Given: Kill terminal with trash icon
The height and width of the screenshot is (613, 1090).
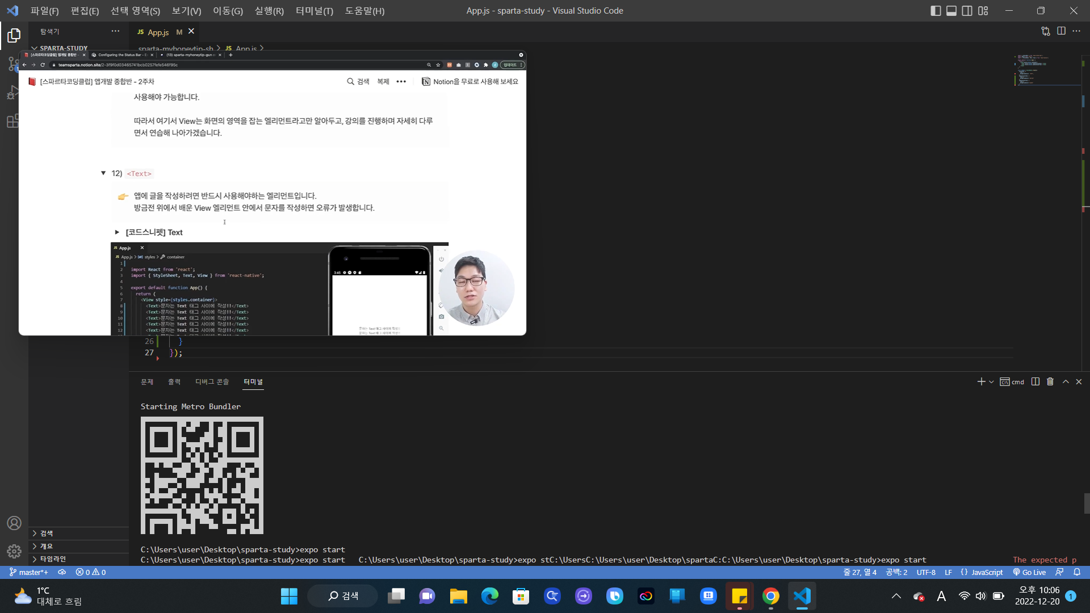Looking at the screenshot, I should 1050,381.
